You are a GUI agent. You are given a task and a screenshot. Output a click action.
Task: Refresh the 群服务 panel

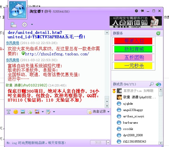point(158,33)
